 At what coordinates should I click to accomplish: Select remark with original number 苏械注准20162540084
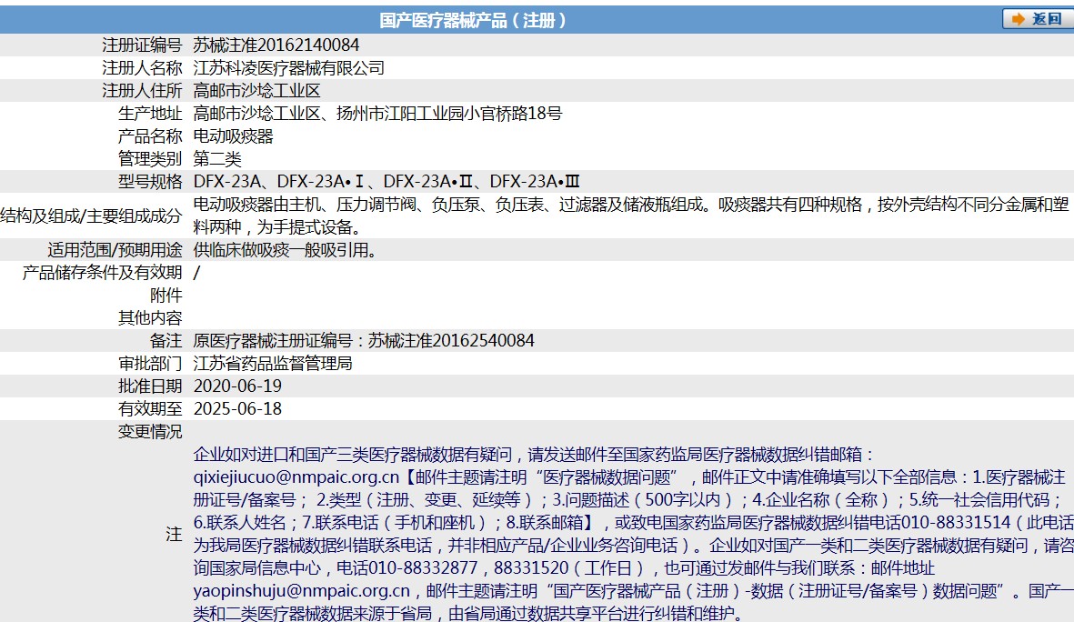pyautogui.click(x=364, y=340)
